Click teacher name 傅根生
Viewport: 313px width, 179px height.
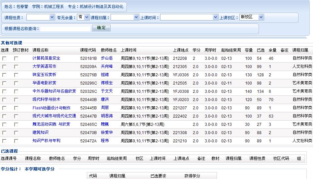coord(107,83)
